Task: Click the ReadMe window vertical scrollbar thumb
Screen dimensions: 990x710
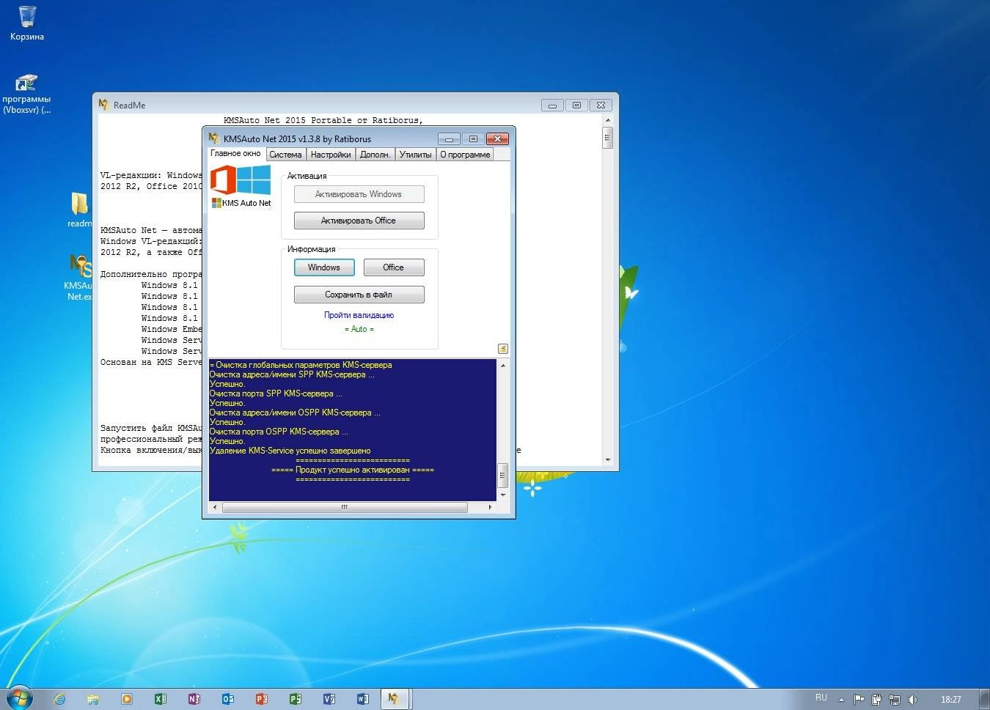Action: click(x=607, y=138)
